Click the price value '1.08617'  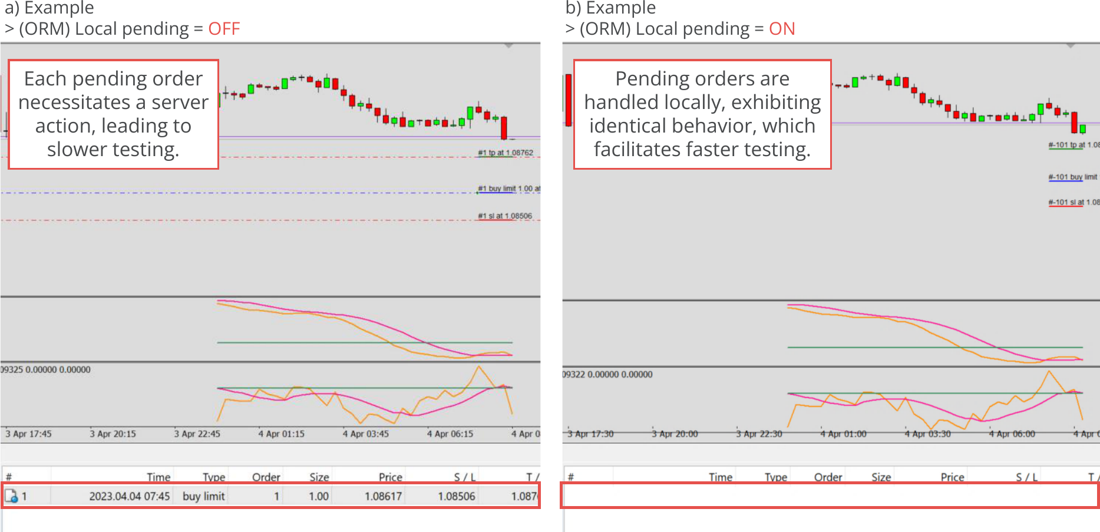click(383, 496)
